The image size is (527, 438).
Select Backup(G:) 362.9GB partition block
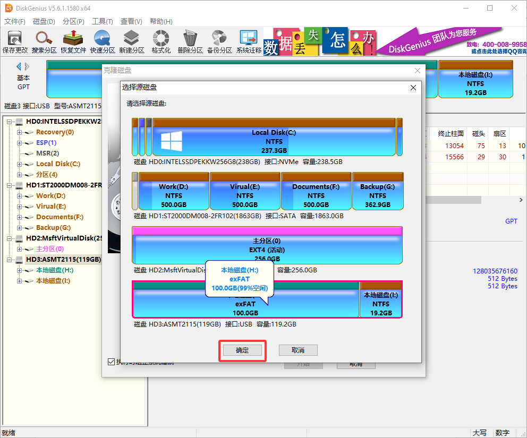(x=378, y=191)
